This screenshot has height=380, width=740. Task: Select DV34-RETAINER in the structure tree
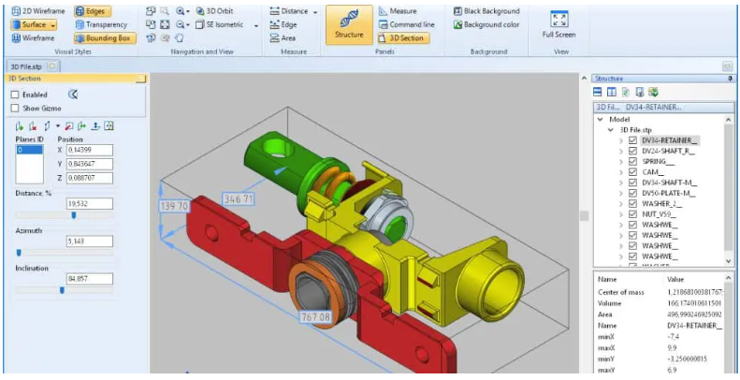pyautogui.click(x=670, y=140)
